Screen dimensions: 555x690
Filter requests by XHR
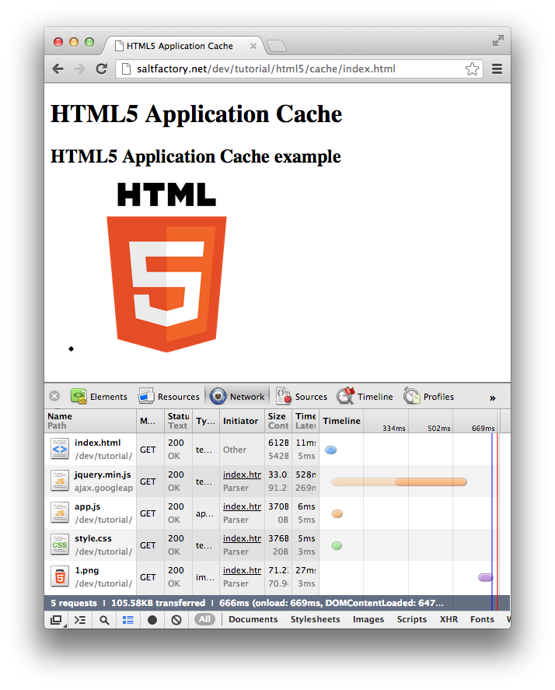pos(449,619)
